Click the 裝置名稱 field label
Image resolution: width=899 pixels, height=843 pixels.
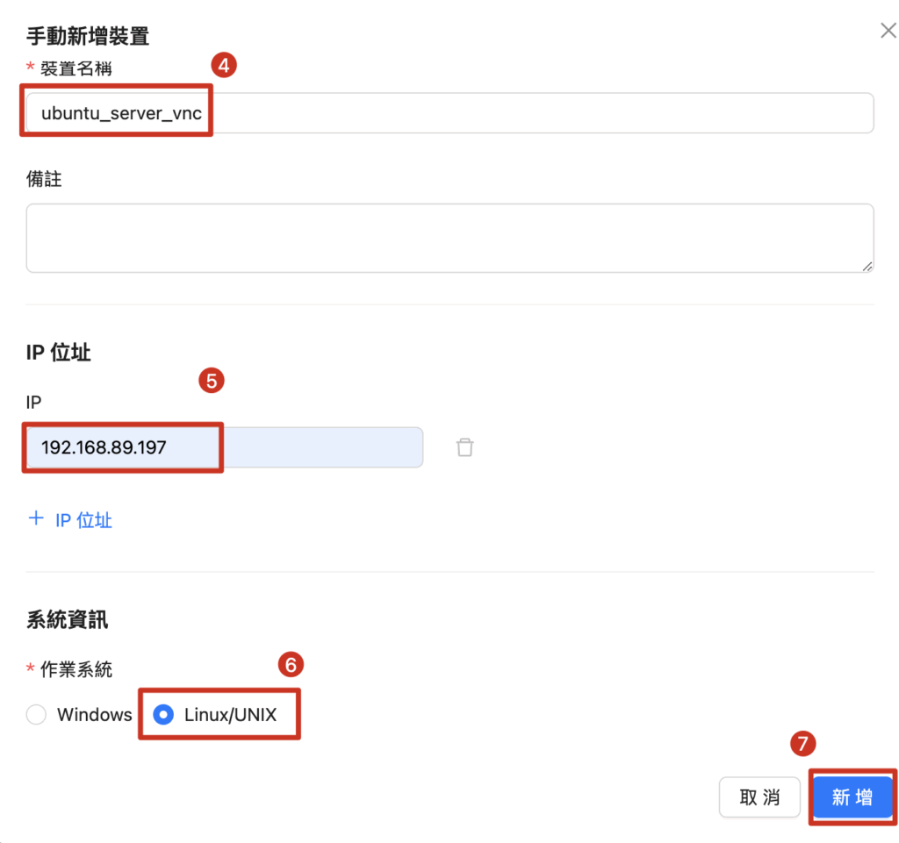(76, 68)
